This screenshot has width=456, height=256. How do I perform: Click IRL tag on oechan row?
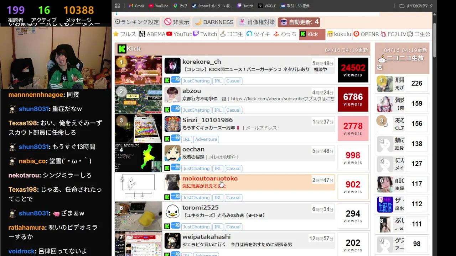point(218,169)
